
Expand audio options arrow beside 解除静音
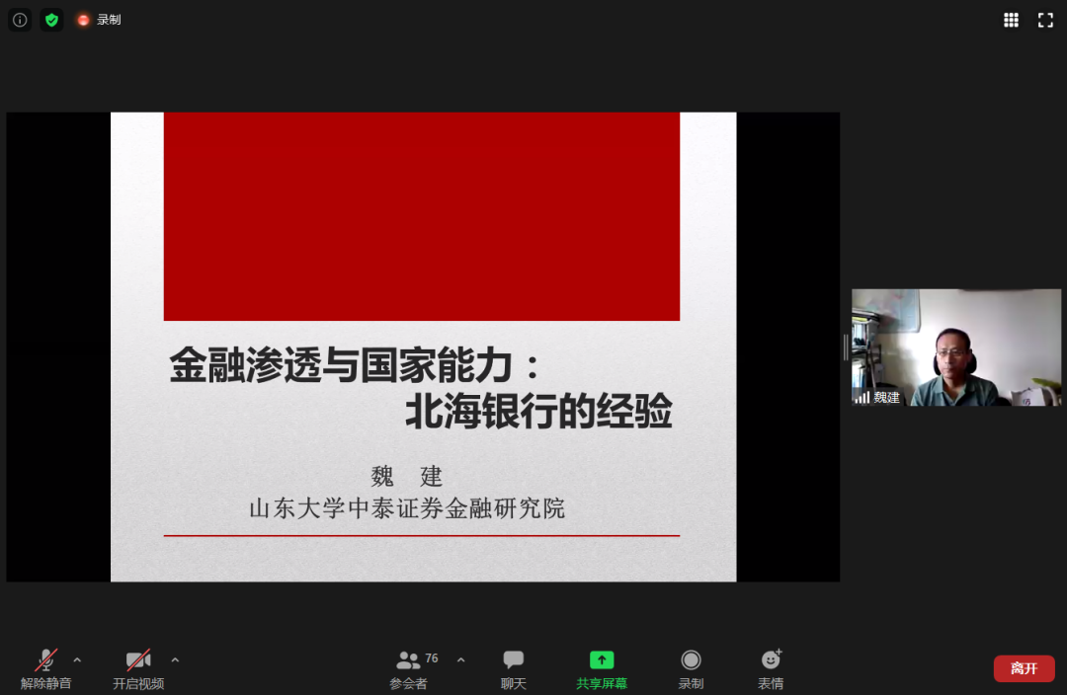tap(77, 659)
